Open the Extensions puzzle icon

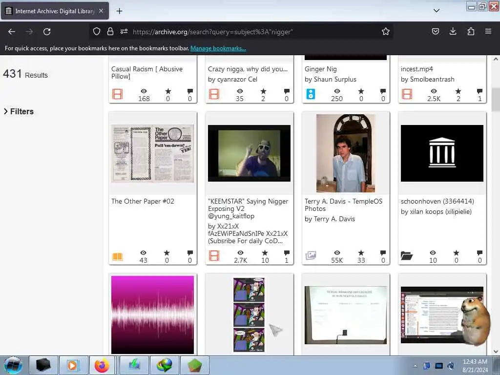pos(471,31)
